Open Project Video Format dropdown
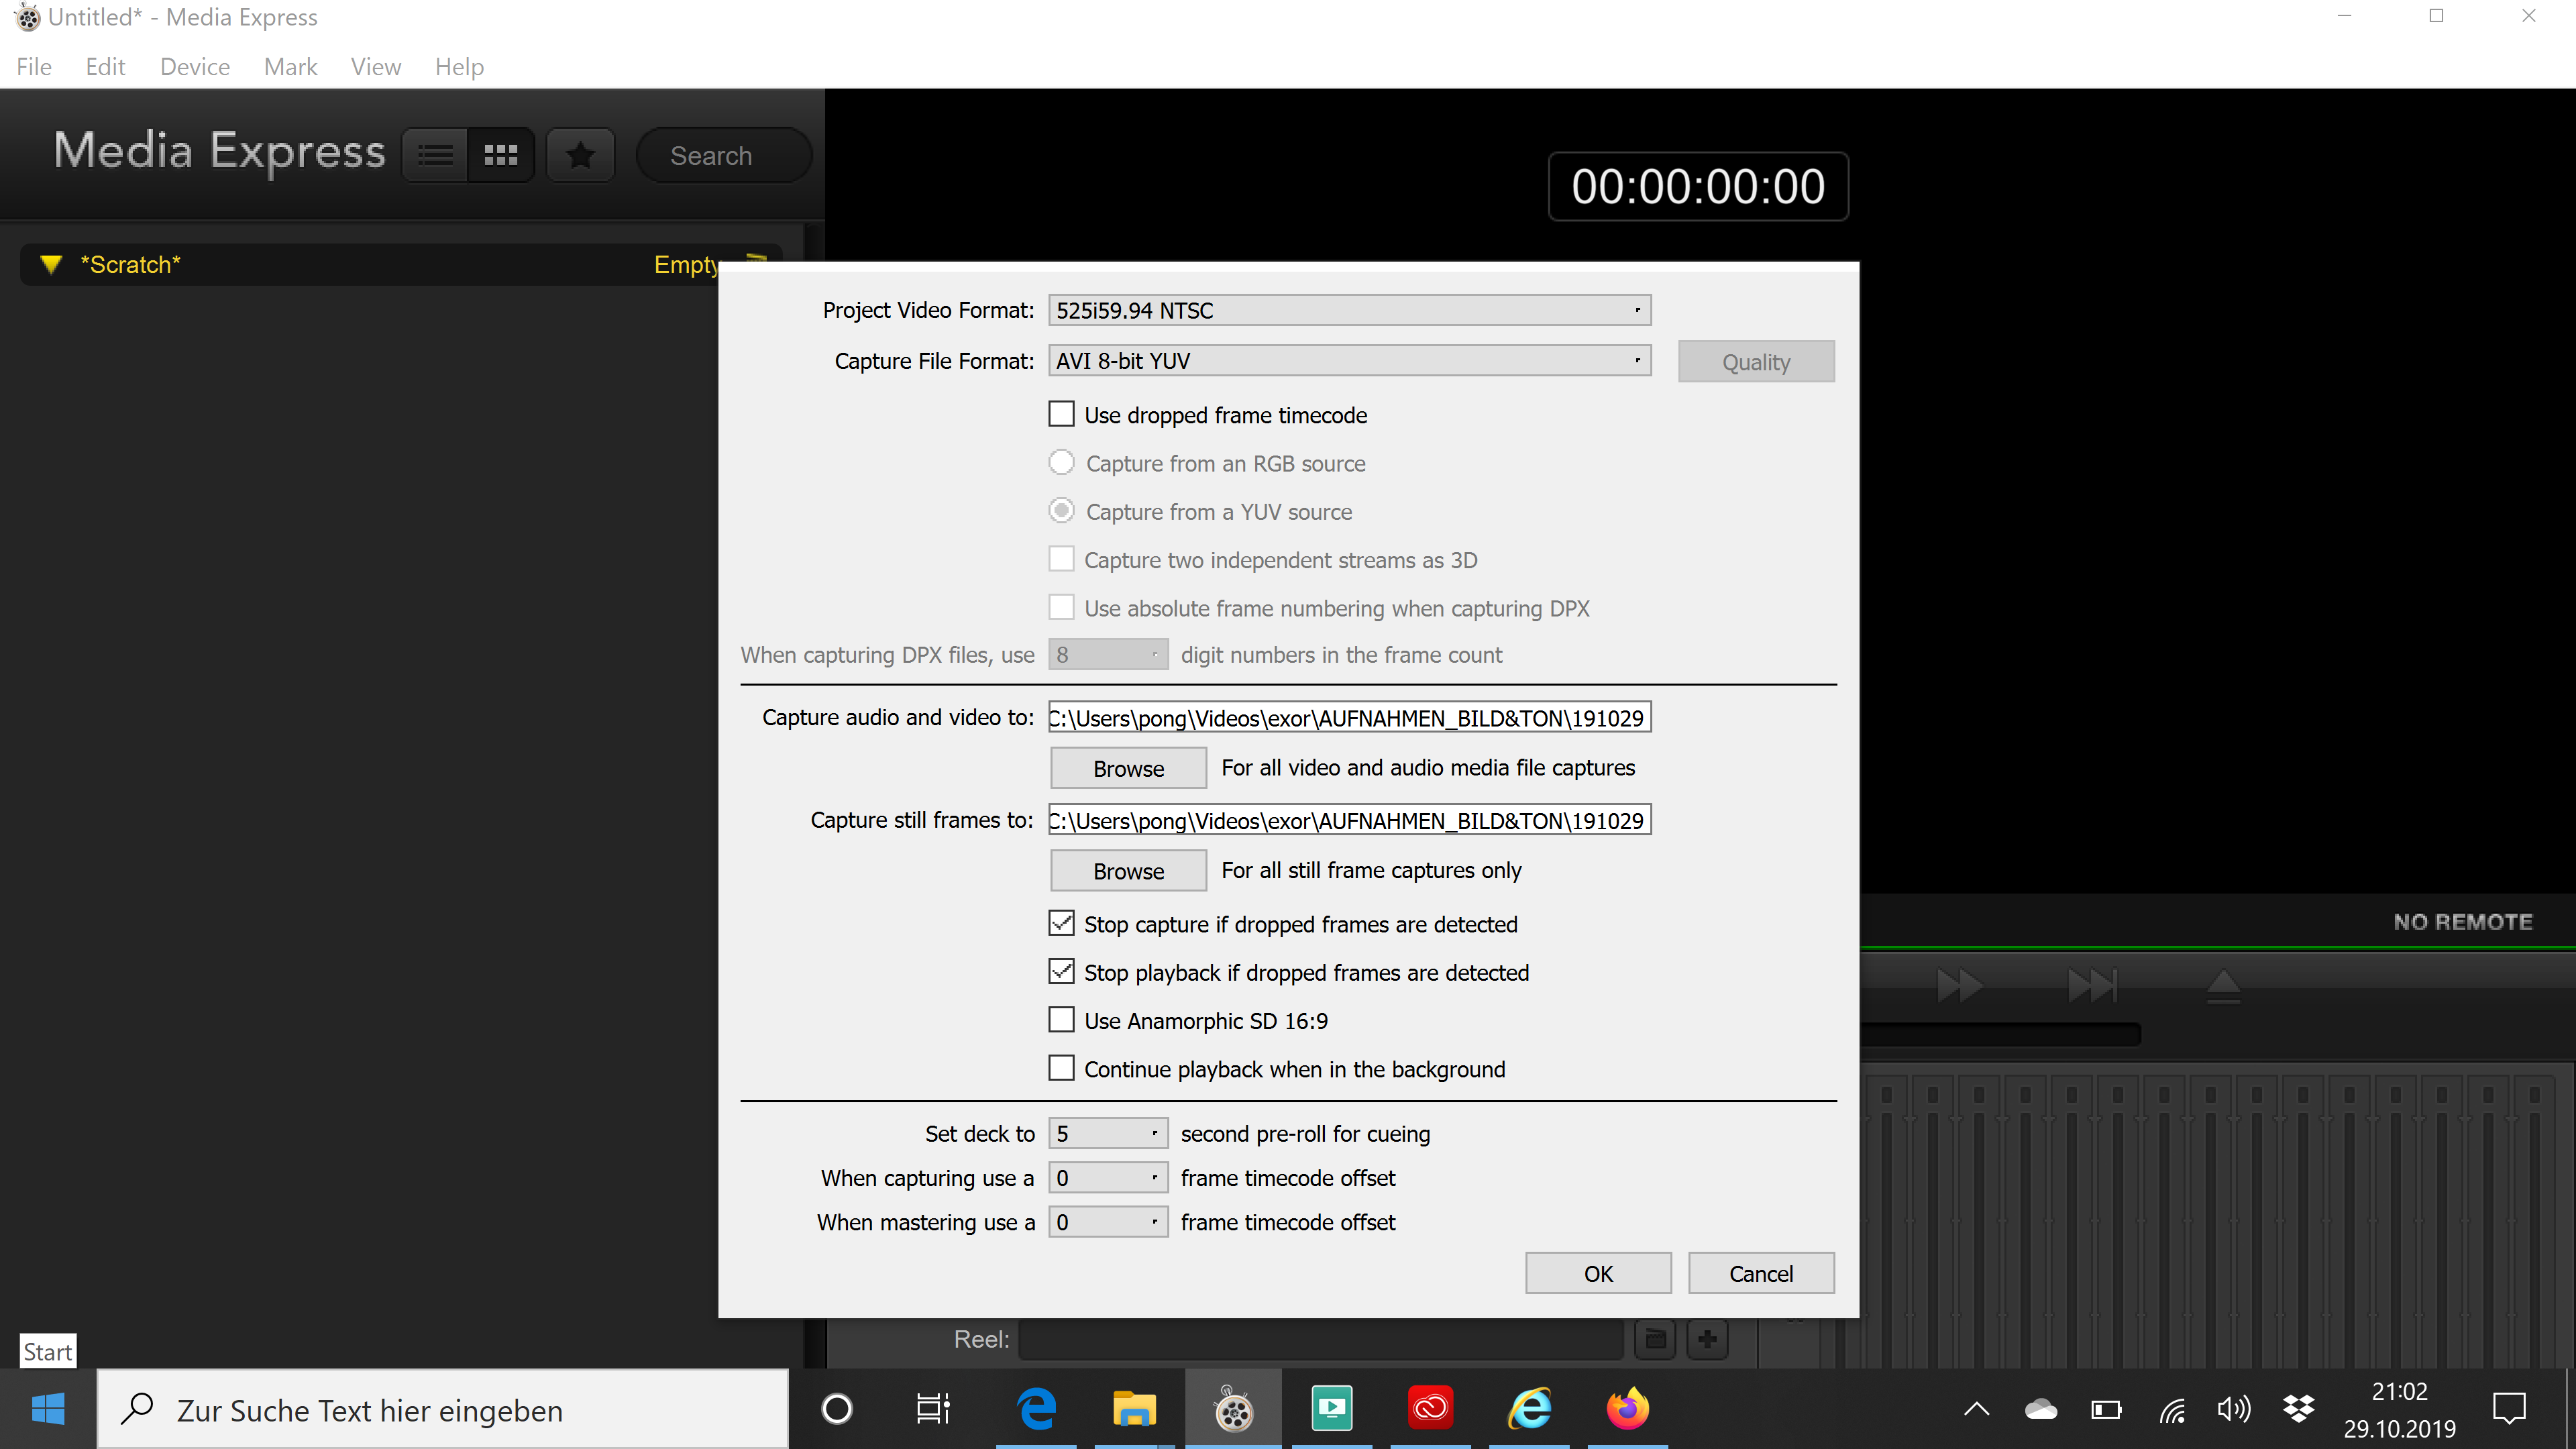The image size is (2576, 1449). coord(1350,310)
